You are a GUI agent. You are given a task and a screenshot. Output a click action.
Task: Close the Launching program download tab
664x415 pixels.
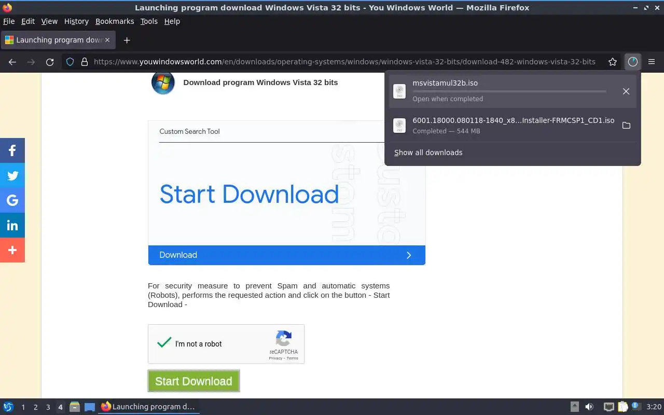pyautogui.click(x=107, y=40)
